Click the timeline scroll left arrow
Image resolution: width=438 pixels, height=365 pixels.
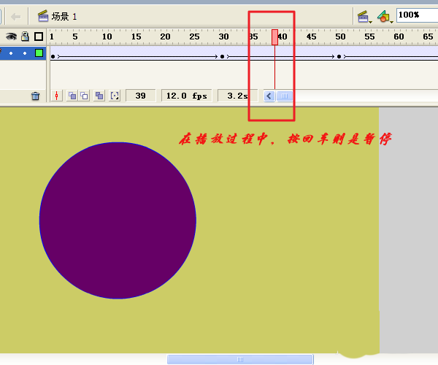click(269, 96)
